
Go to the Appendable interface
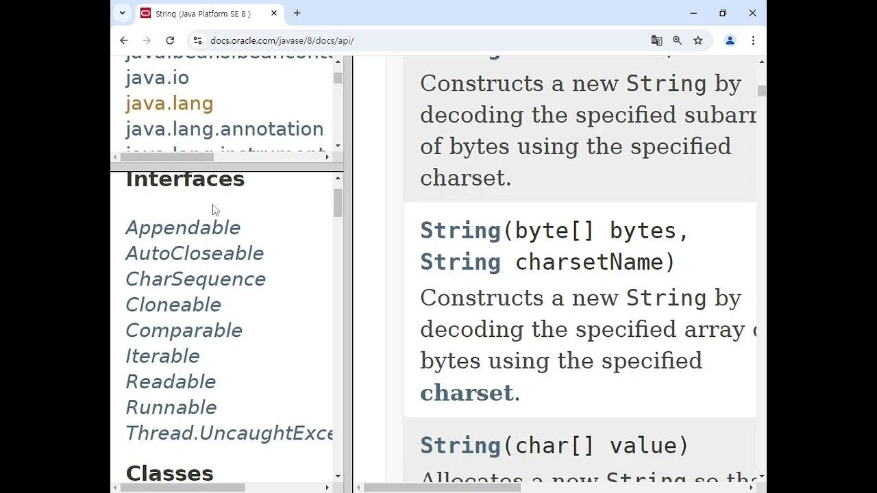(183, 228)
